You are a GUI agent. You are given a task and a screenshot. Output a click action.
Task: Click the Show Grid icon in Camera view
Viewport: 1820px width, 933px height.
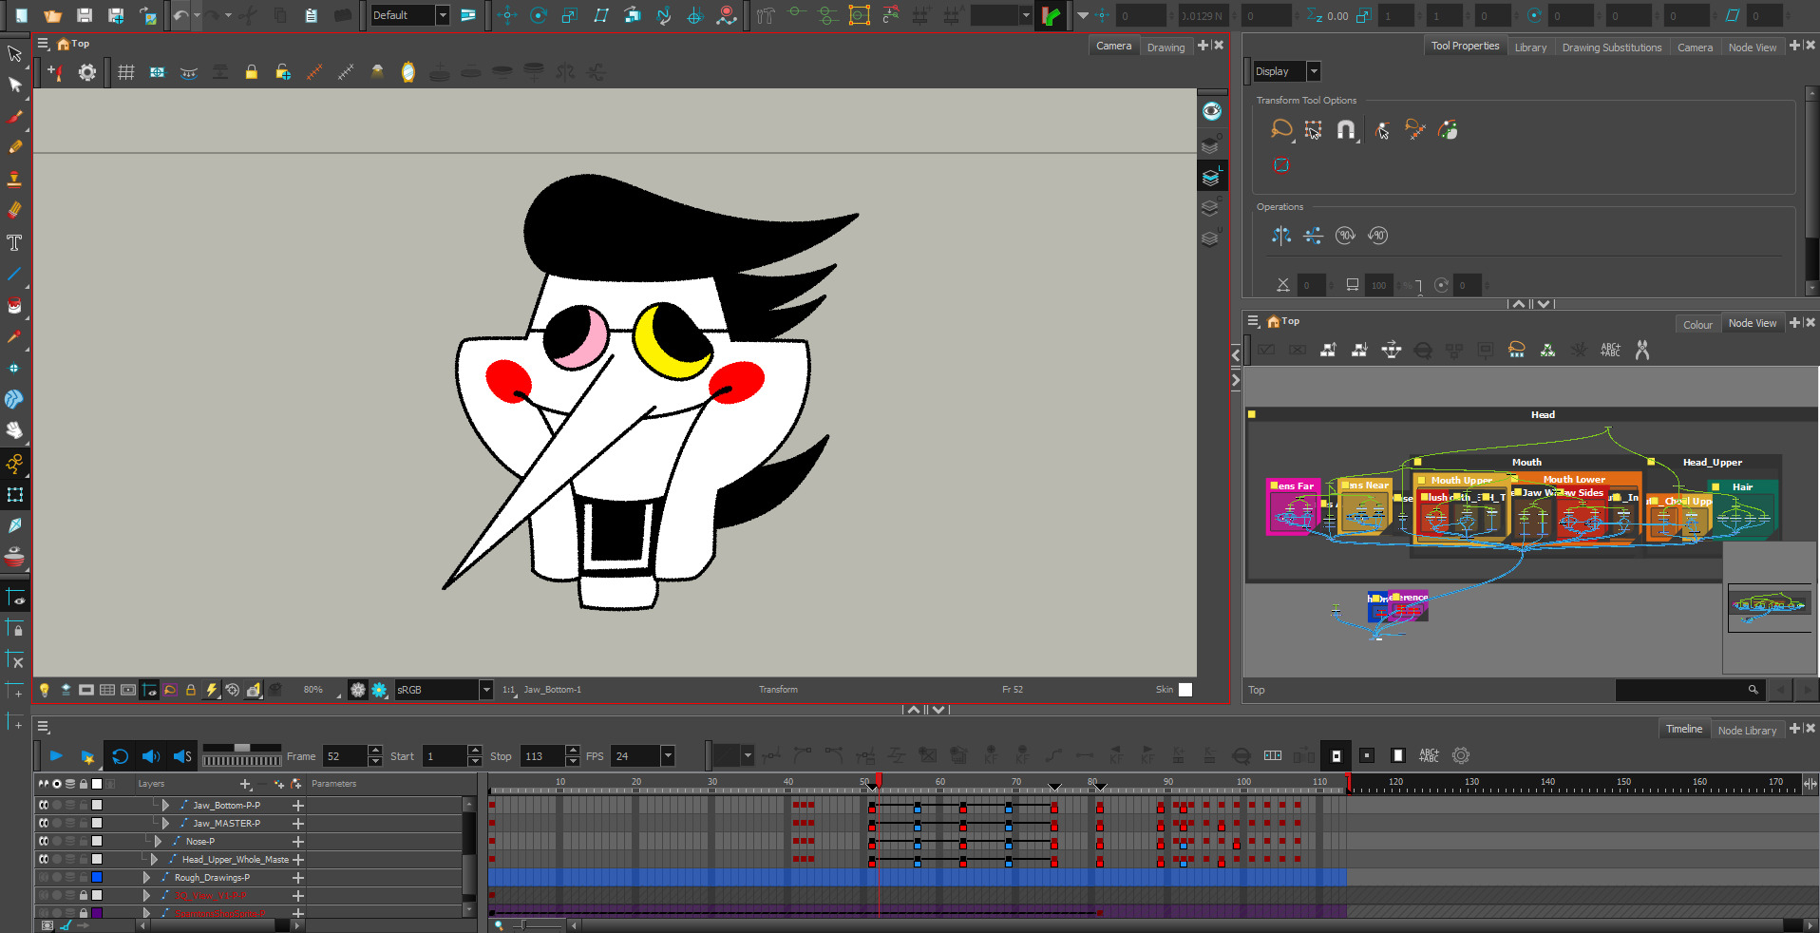pos(126,72)
